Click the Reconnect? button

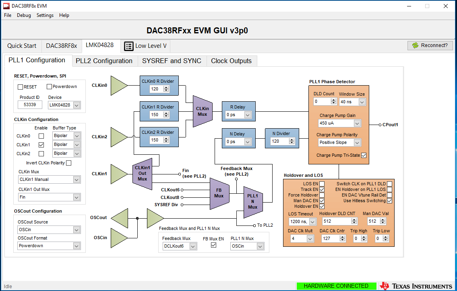point(430,45)
